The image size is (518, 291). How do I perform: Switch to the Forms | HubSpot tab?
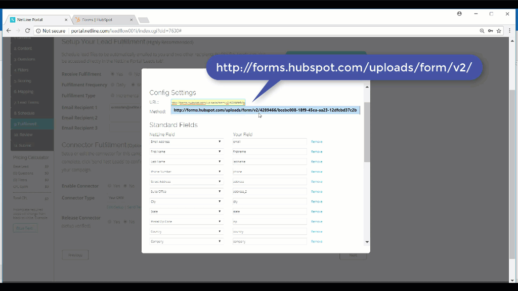[103, 20]
